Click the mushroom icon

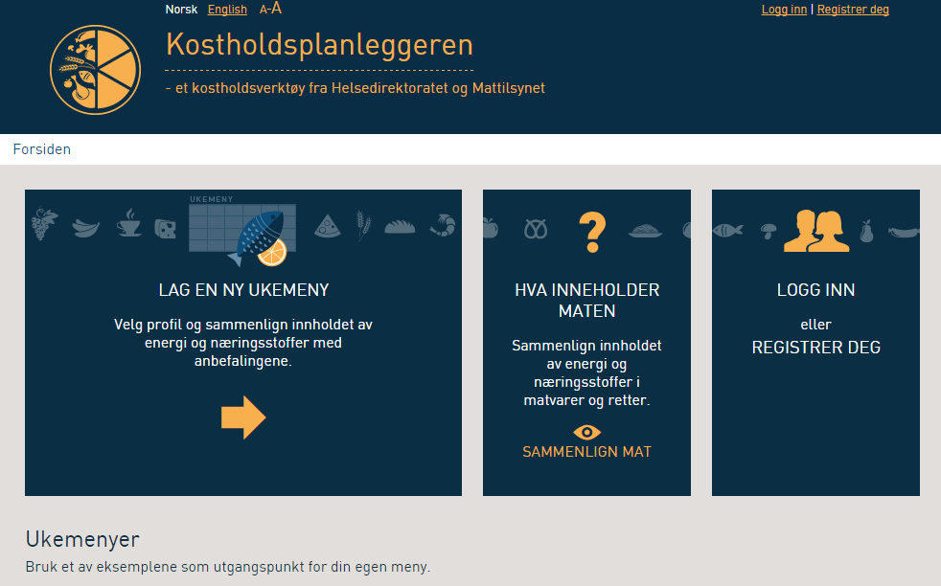769,231
